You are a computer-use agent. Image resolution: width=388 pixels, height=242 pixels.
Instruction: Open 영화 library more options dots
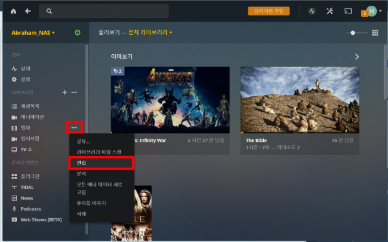pos(74,128)
